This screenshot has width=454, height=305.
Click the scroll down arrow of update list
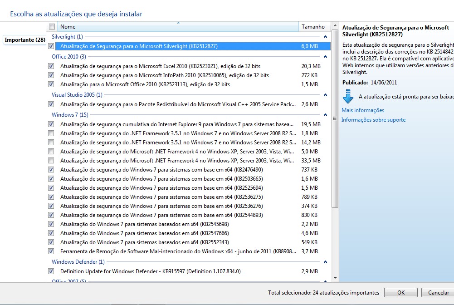[x=336, y=278]
